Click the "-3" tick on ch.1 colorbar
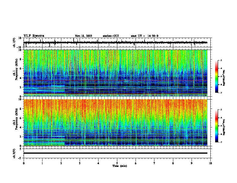The image size is (237, 183). (x=221, y=60)
